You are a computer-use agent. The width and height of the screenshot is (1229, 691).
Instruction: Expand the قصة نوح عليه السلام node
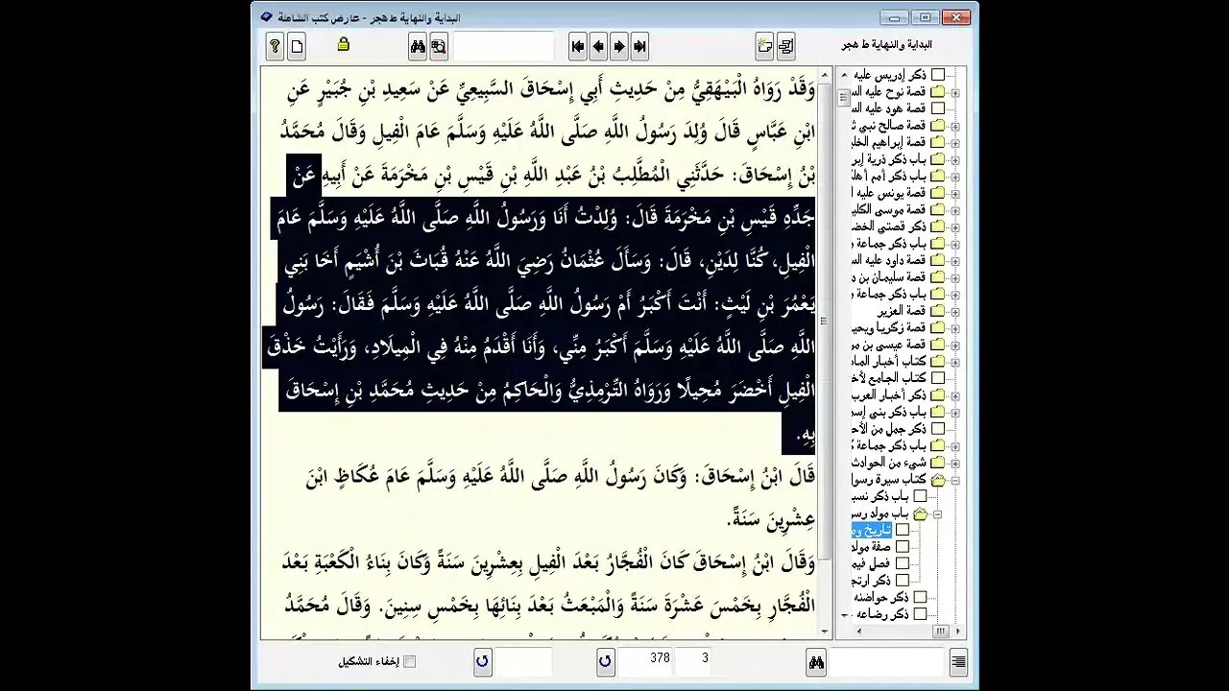[x=955, y=92]
